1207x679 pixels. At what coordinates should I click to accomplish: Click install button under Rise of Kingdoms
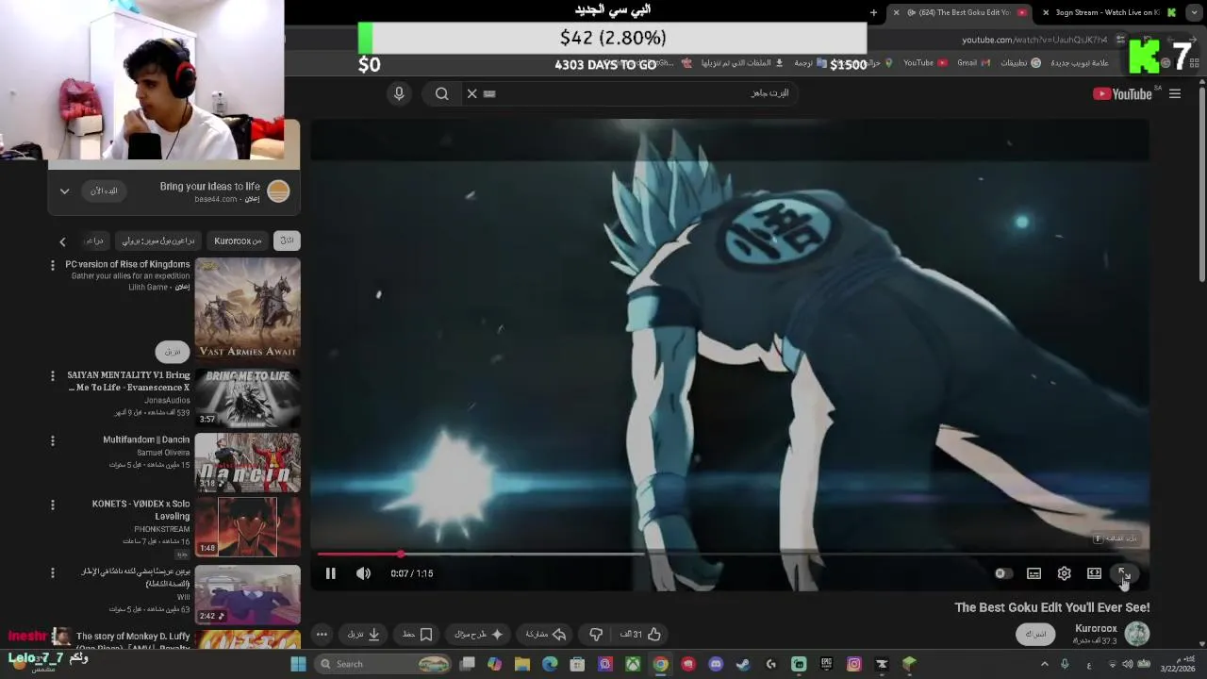click(173, 352)
